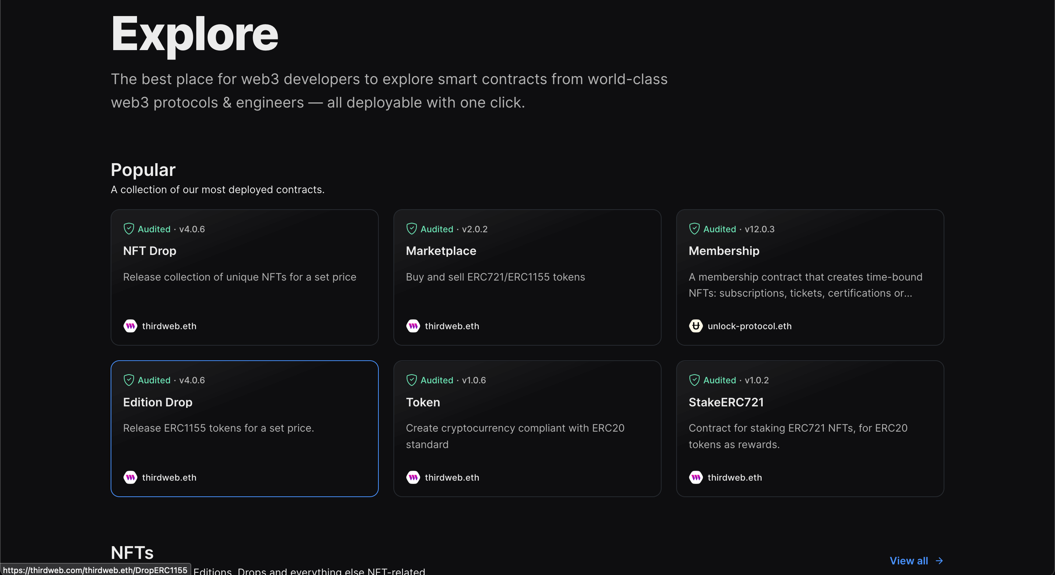Click the Audited shield icon on Token card
Image resolution: width=1055 pixels, height=575 pixels.
[x=411, y=380]
